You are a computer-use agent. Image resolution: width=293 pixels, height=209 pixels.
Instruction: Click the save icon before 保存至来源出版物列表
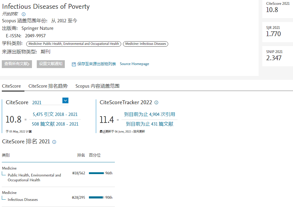[x=74, y=64]
